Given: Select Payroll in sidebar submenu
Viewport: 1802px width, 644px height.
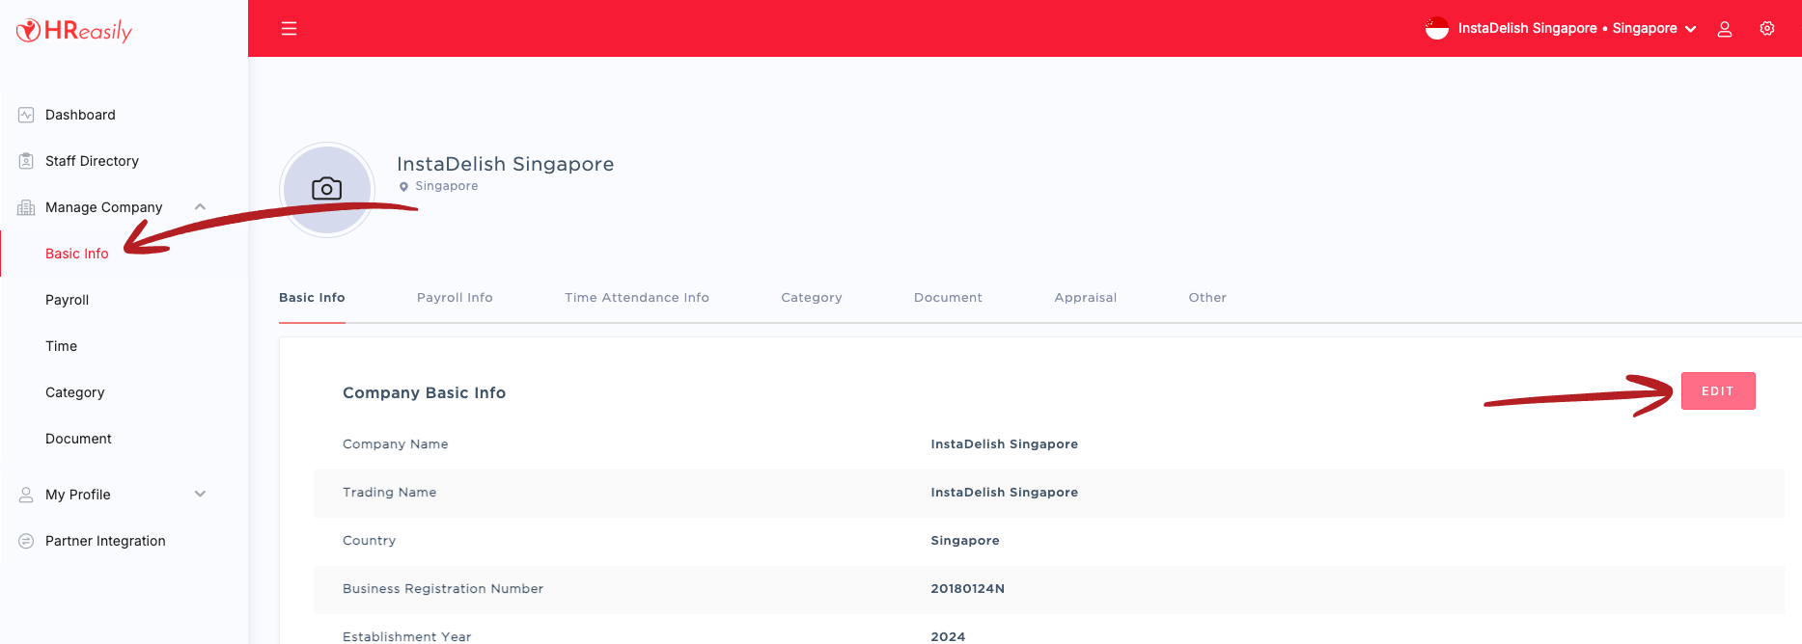Looking at the screenshot, I should pyautogui.click(x=67, y=300).
